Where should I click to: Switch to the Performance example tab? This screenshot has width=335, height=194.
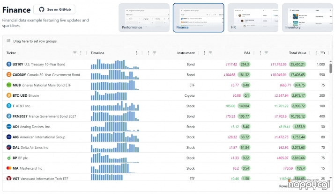[144, 18]
